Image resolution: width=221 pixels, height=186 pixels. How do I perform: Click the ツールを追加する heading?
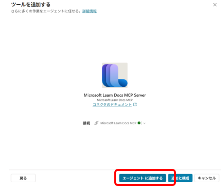31,5
